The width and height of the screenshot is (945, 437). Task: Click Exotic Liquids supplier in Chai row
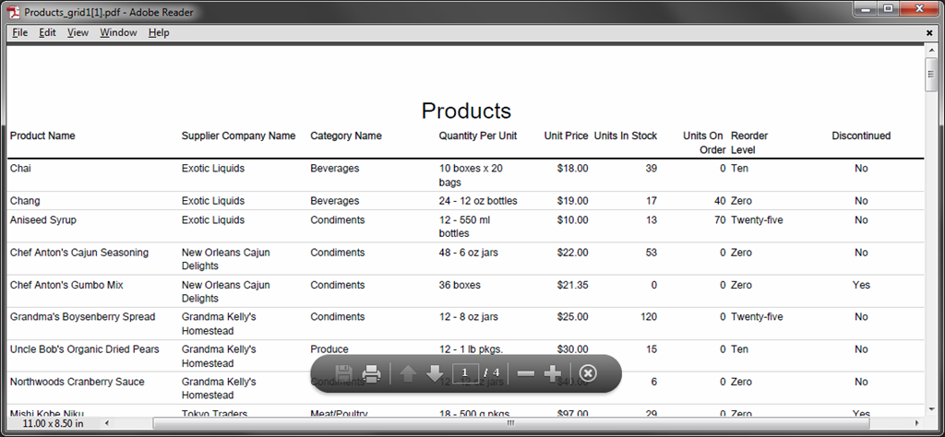(x=213, y=169)
